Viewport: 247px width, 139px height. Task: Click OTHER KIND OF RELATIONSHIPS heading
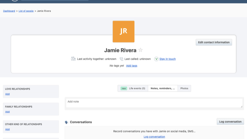click(23, 124)
